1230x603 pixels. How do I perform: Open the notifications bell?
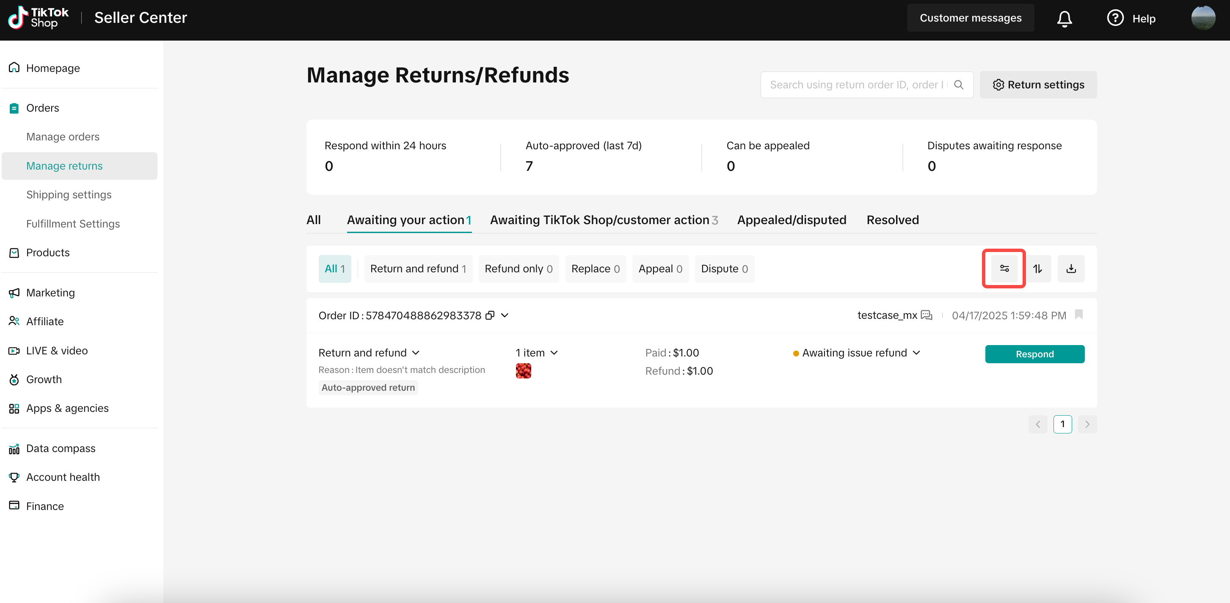[x=1065, y=19]
